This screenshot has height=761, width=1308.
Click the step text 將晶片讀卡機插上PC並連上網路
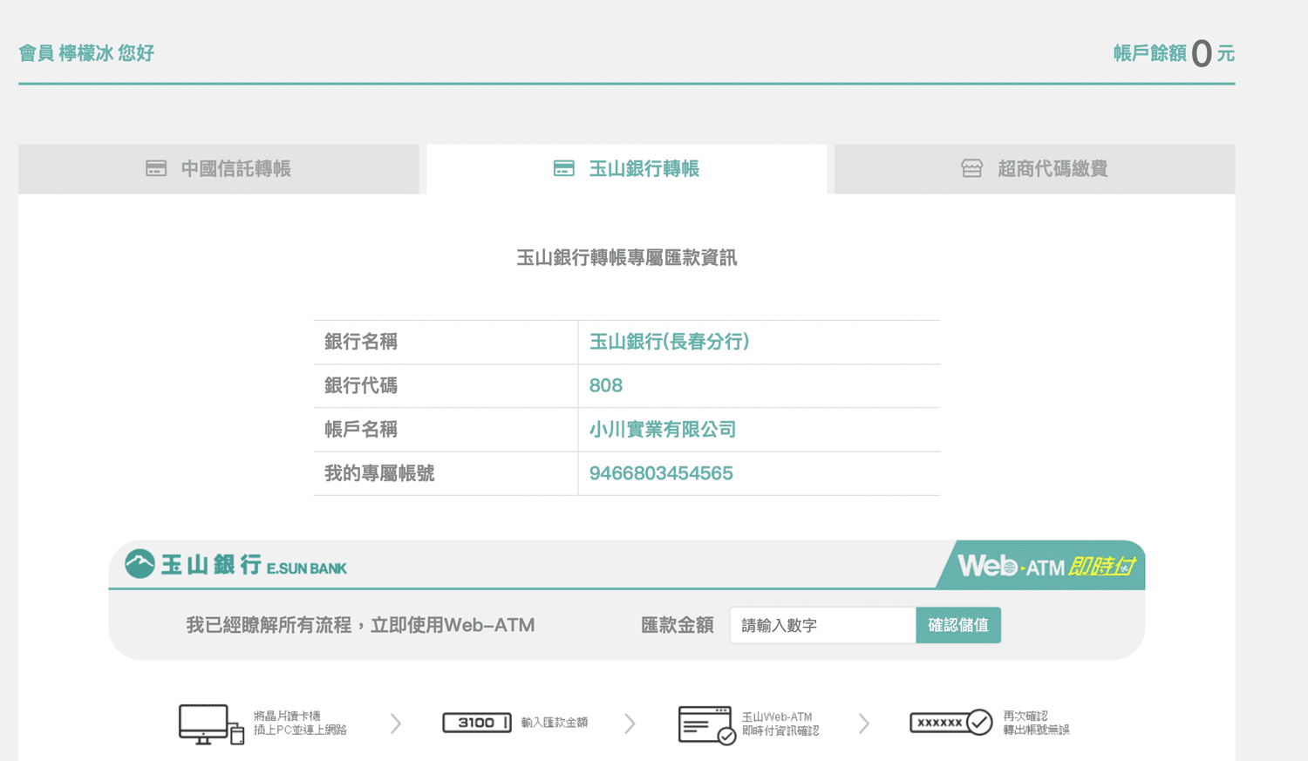300,723
